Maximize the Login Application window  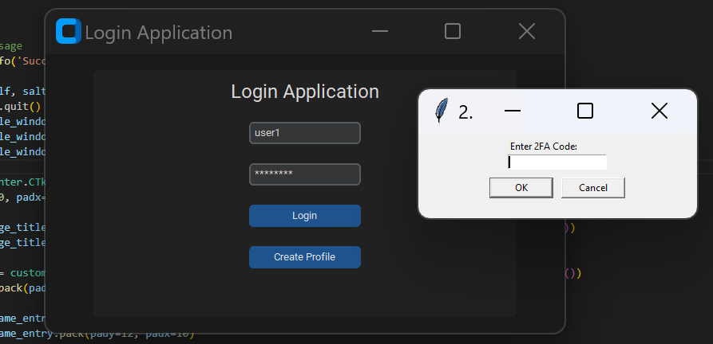pos(453,31)
